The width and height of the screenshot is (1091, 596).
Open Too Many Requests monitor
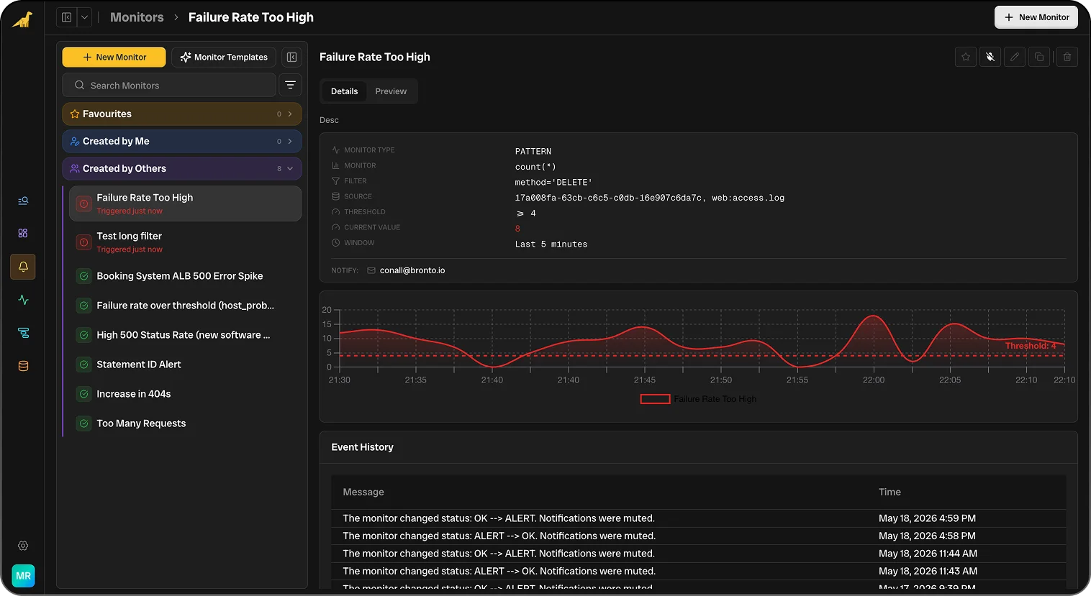[185, 423]
